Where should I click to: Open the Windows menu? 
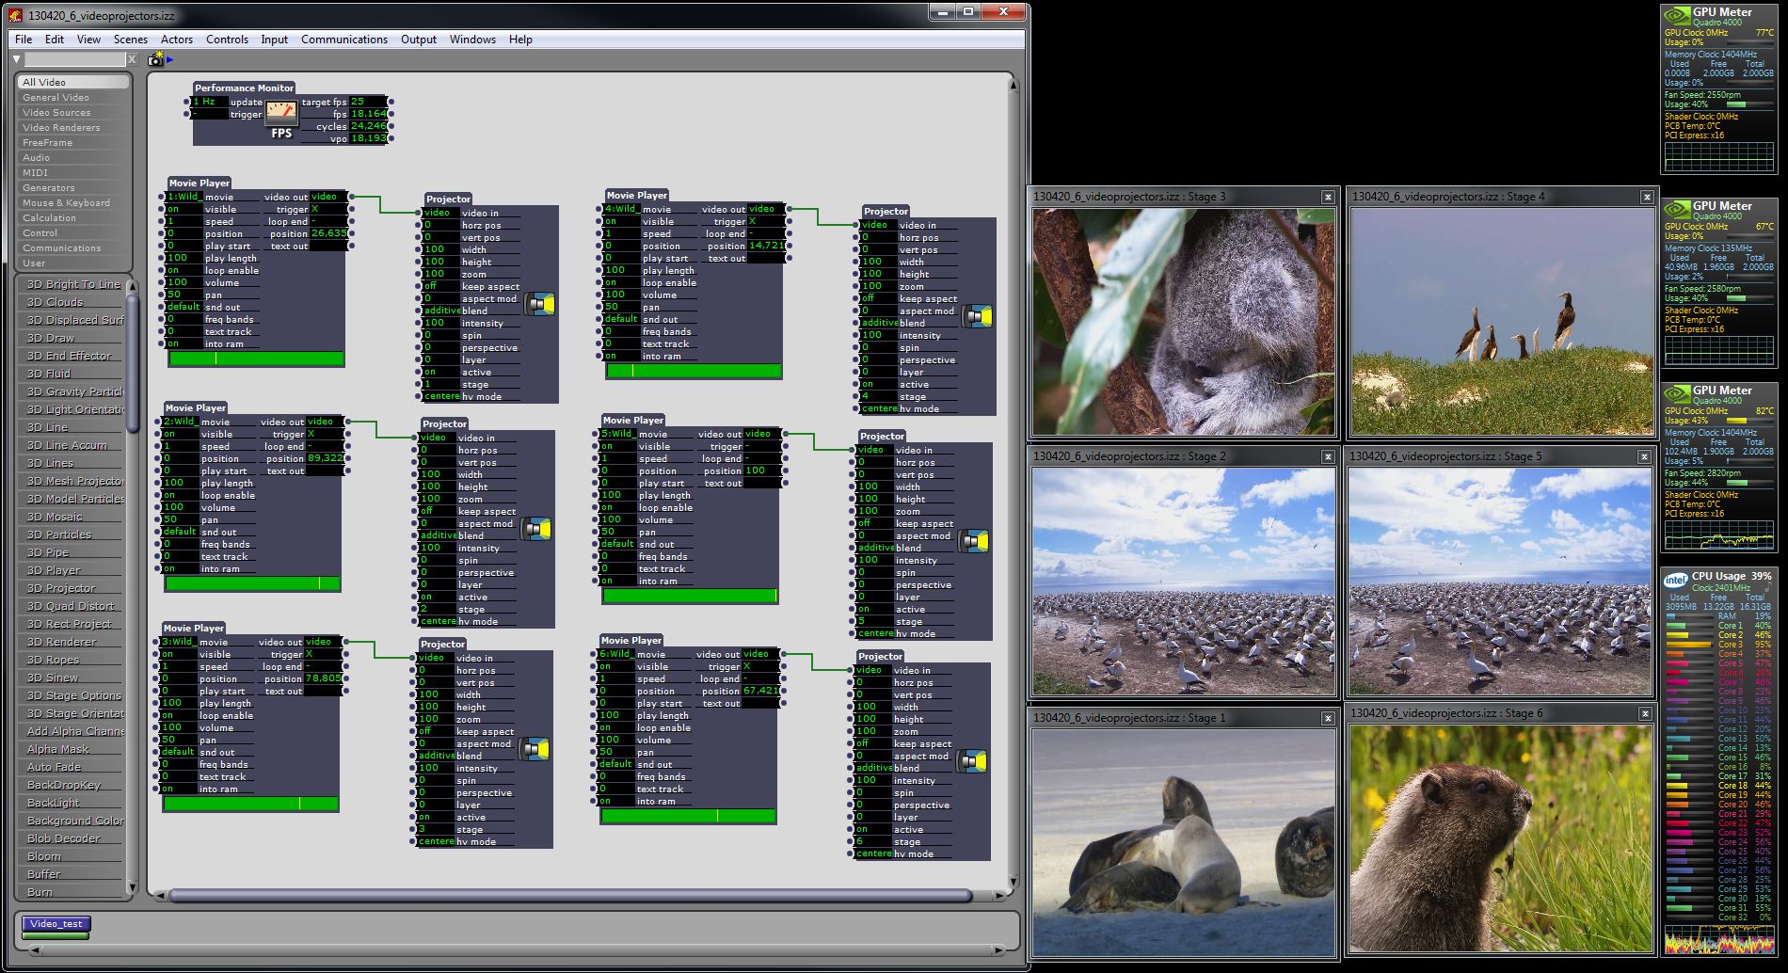[x=472, y=40]
